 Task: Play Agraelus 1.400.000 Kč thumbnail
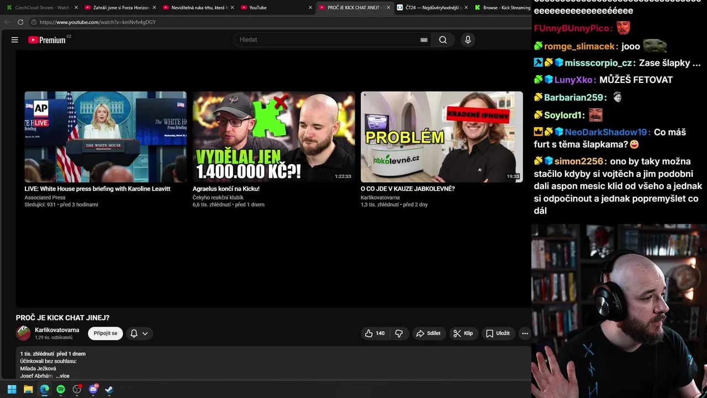coord(273,137)
